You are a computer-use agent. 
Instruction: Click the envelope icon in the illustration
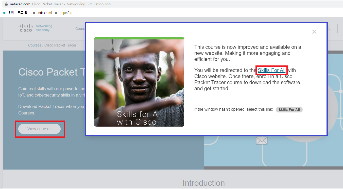(x=262, y=141)
